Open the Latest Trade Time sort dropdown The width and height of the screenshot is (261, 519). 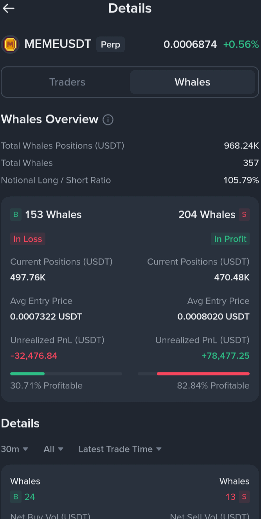[x=120, y=449]
